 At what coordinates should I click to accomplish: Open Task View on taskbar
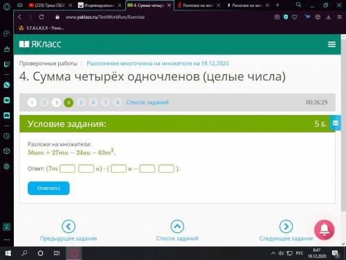click(57, 253)
